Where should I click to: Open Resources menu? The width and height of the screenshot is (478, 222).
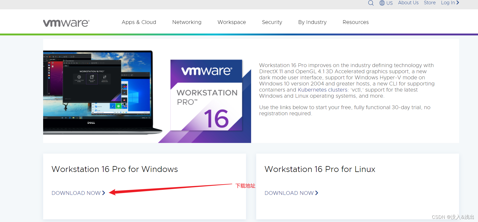(356, 22)
